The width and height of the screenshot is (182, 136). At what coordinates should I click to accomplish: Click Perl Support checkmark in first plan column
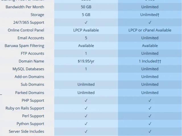(x=86, y=116)
